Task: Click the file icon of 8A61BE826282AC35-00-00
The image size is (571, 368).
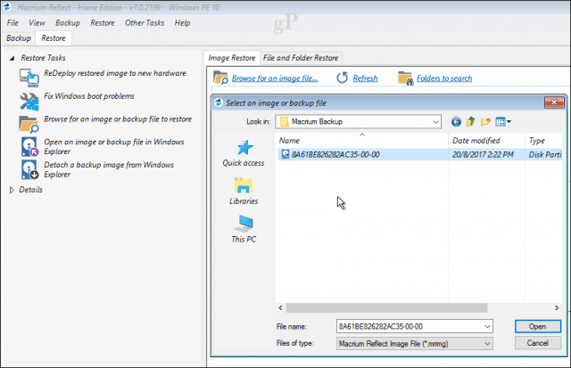Action: (285, 154)
